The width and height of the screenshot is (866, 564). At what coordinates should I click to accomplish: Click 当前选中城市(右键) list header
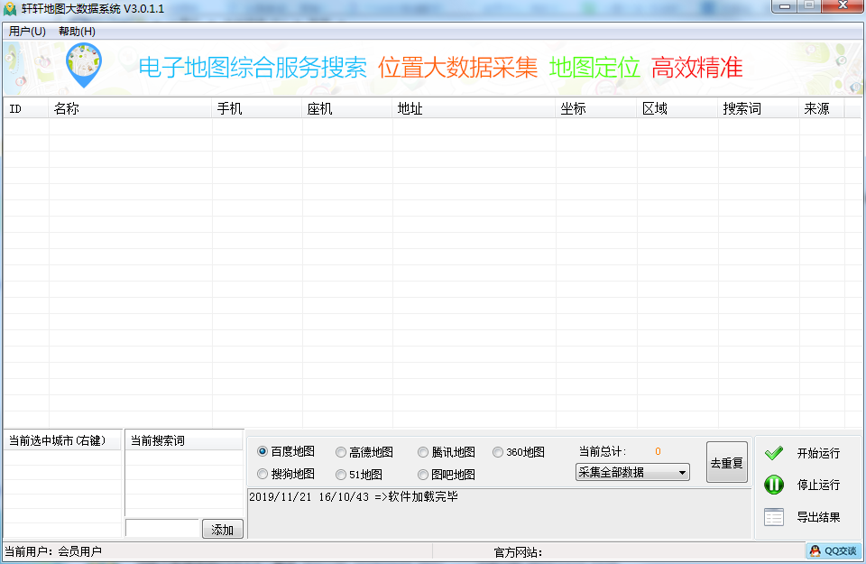(62, 440)
